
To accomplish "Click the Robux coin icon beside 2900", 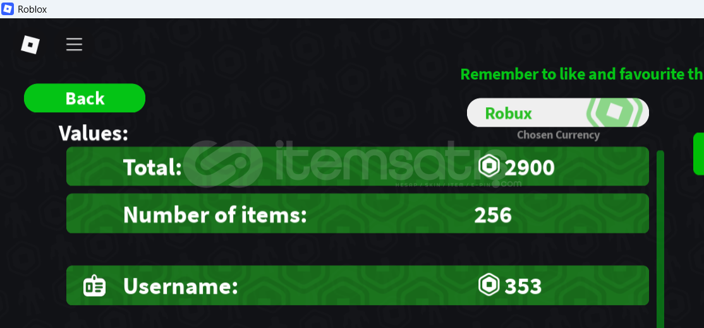I will coord(489,167).
